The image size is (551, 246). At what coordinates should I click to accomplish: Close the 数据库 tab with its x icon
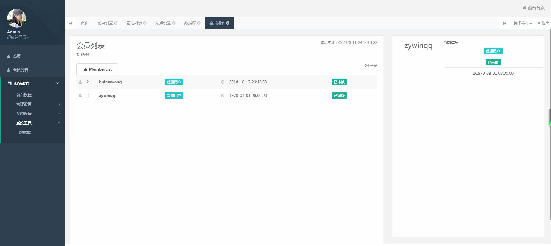point(199,23)
